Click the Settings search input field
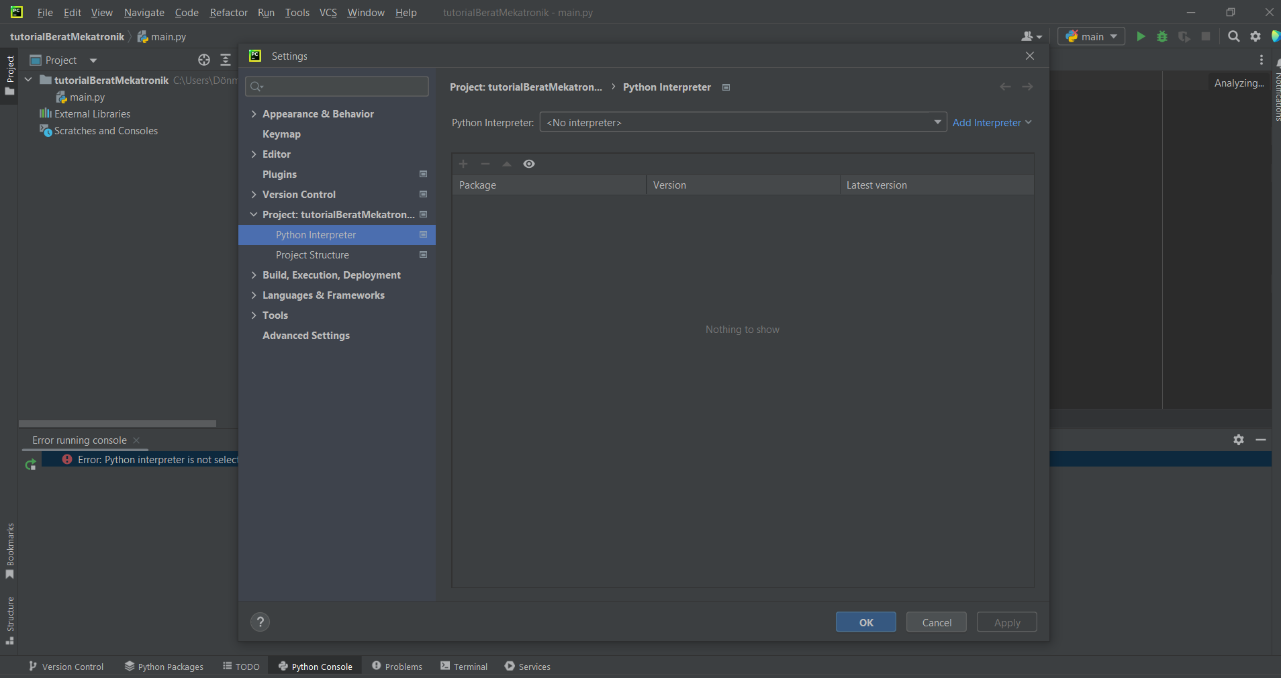The image size is (1281, 678). (342, 86)
